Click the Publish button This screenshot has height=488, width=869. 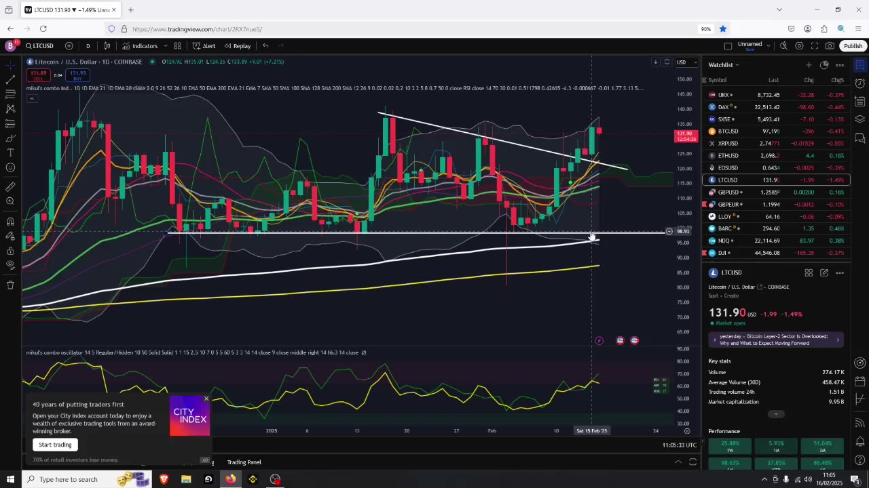853,46
